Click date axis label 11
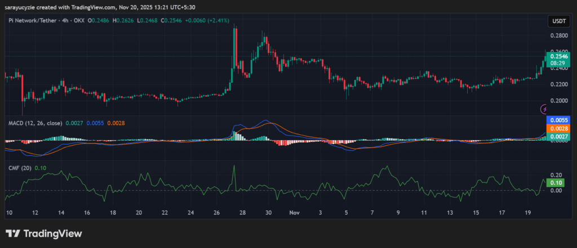The width and height of the screenshot is (577, 248). click(424, 213)
